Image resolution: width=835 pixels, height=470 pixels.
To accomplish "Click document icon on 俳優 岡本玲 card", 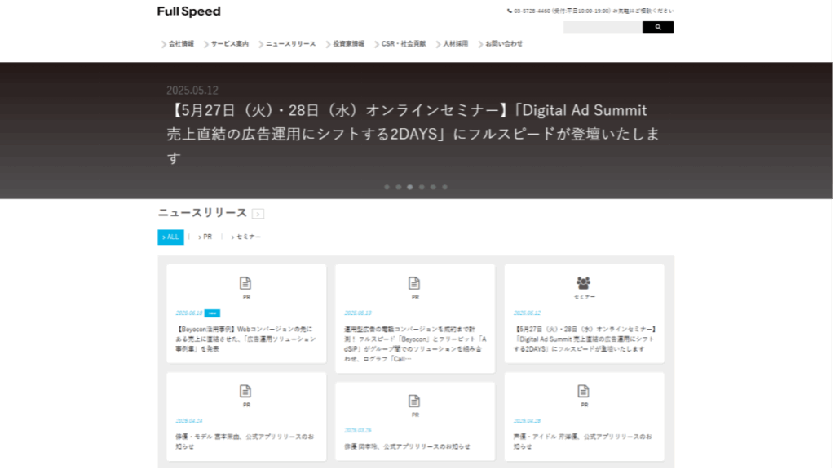I will coord(414,401).
